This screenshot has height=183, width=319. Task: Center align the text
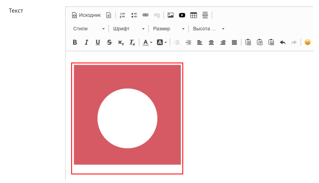(x=211, y=43)
